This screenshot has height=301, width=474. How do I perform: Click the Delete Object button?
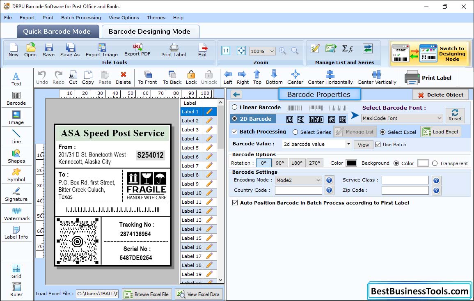pos(440,95)
